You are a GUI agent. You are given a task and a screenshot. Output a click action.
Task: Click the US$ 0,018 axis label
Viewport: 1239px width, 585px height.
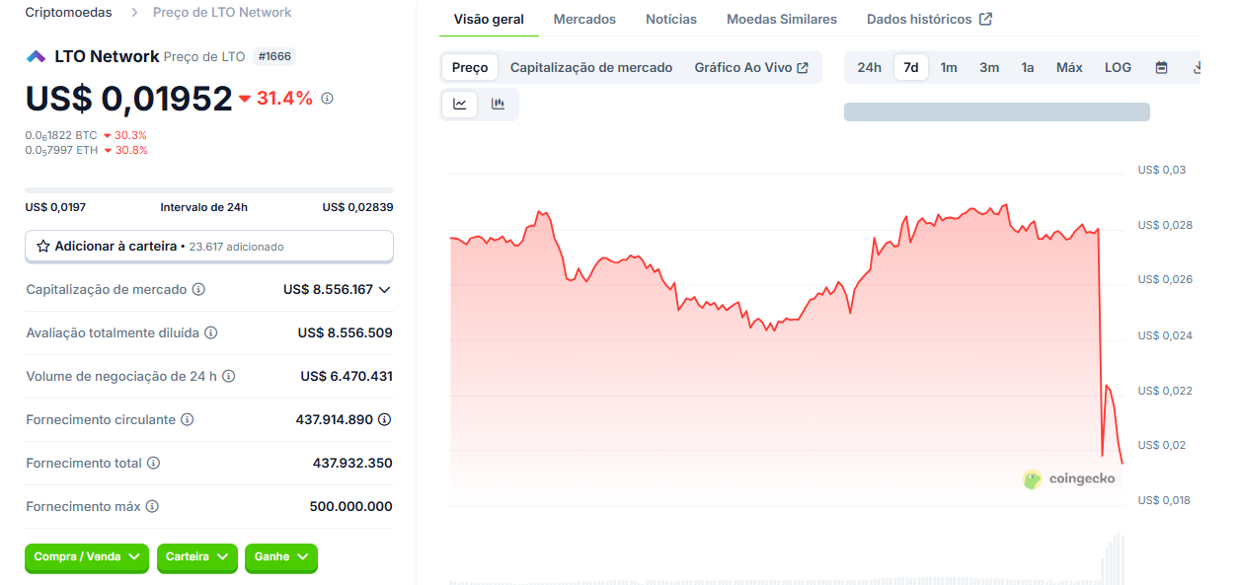click(1164, 500)
